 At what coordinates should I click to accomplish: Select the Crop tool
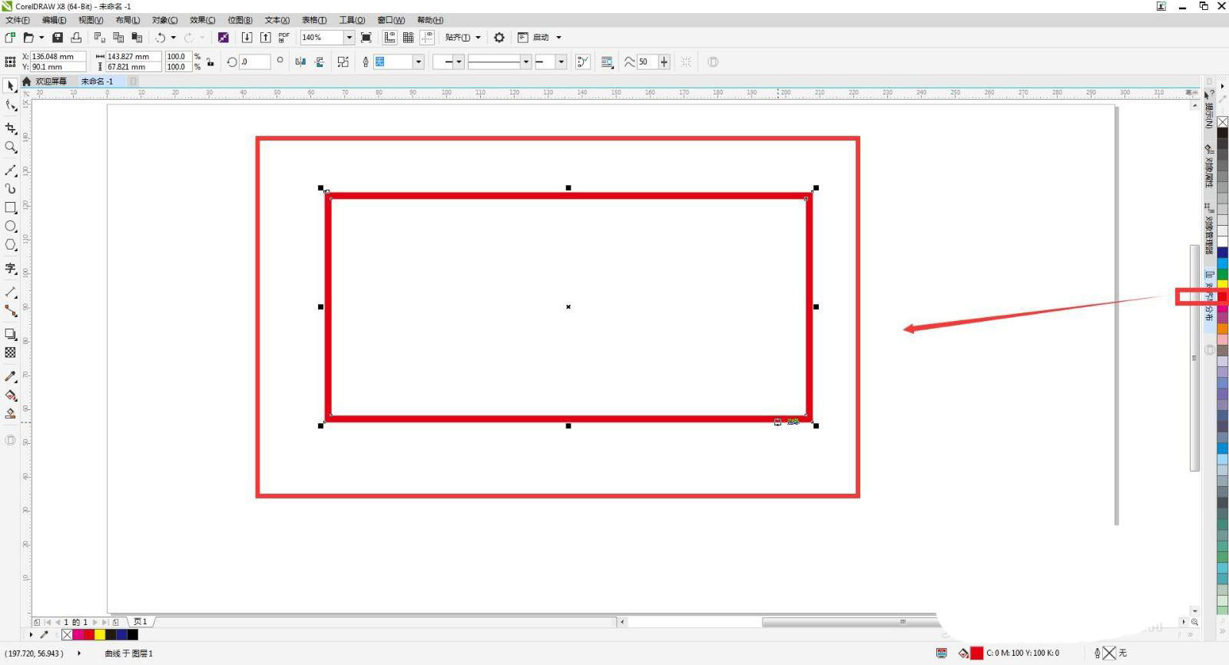coord(11,128)
